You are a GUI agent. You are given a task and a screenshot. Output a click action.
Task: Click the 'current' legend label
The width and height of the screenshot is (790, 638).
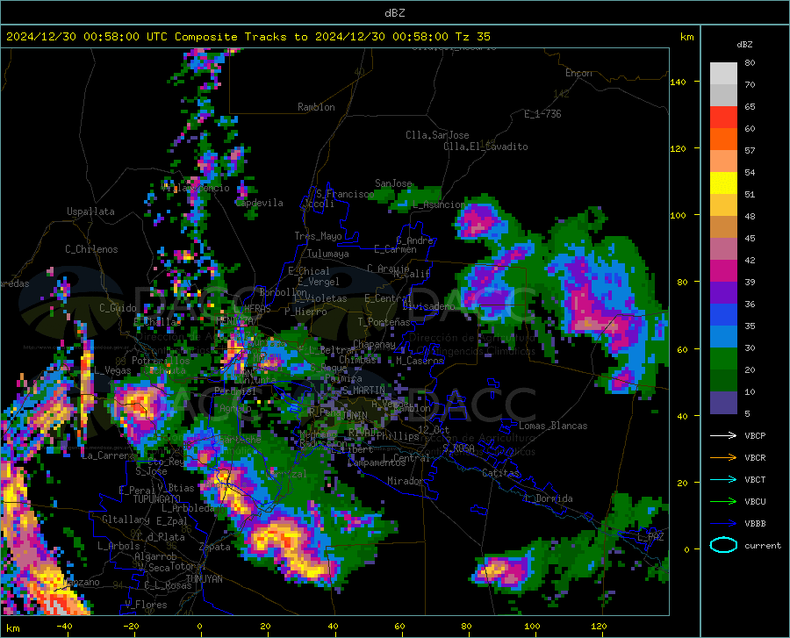pos(763,545)
